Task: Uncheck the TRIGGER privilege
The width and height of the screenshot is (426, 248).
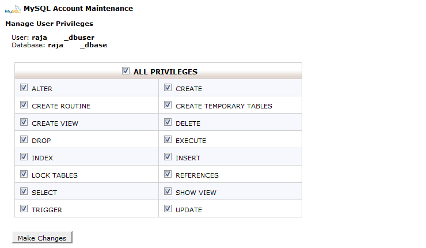Action: tap(24, 209)
